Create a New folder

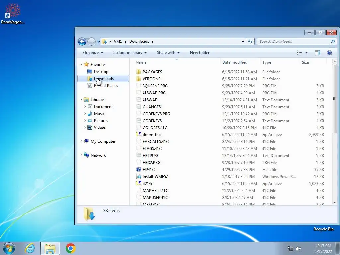point(200,53)
